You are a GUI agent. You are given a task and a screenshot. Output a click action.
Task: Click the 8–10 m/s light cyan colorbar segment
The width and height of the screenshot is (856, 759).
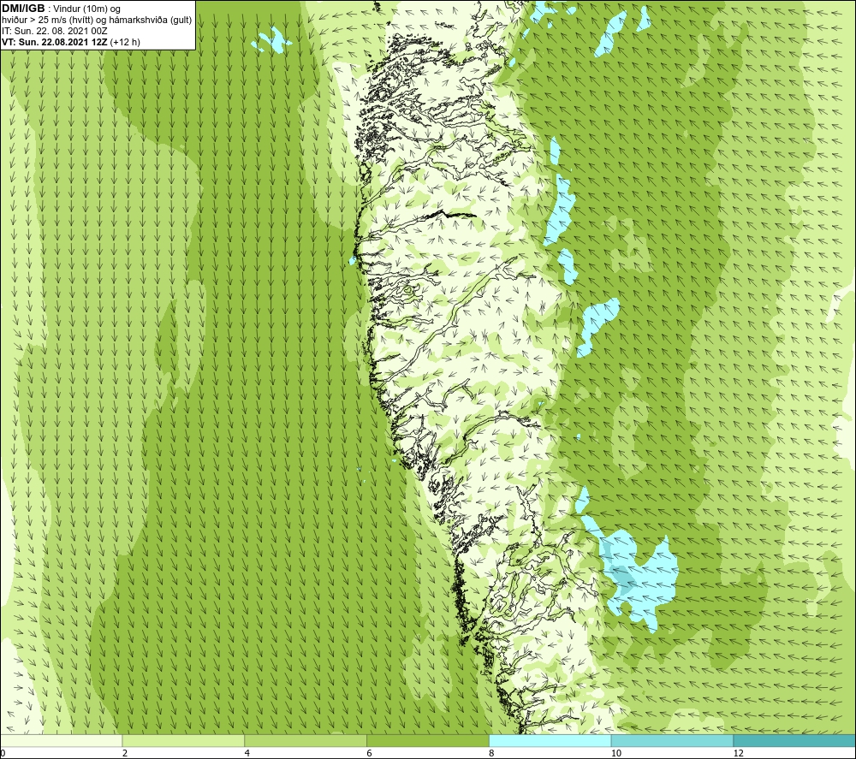coord(550,740)
